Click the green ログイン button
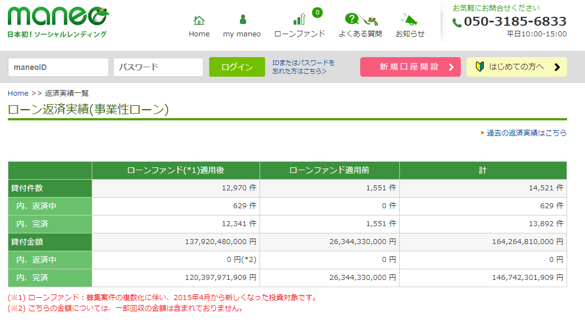The width and height of the screenshot is (585, 323). pos(237,67)
